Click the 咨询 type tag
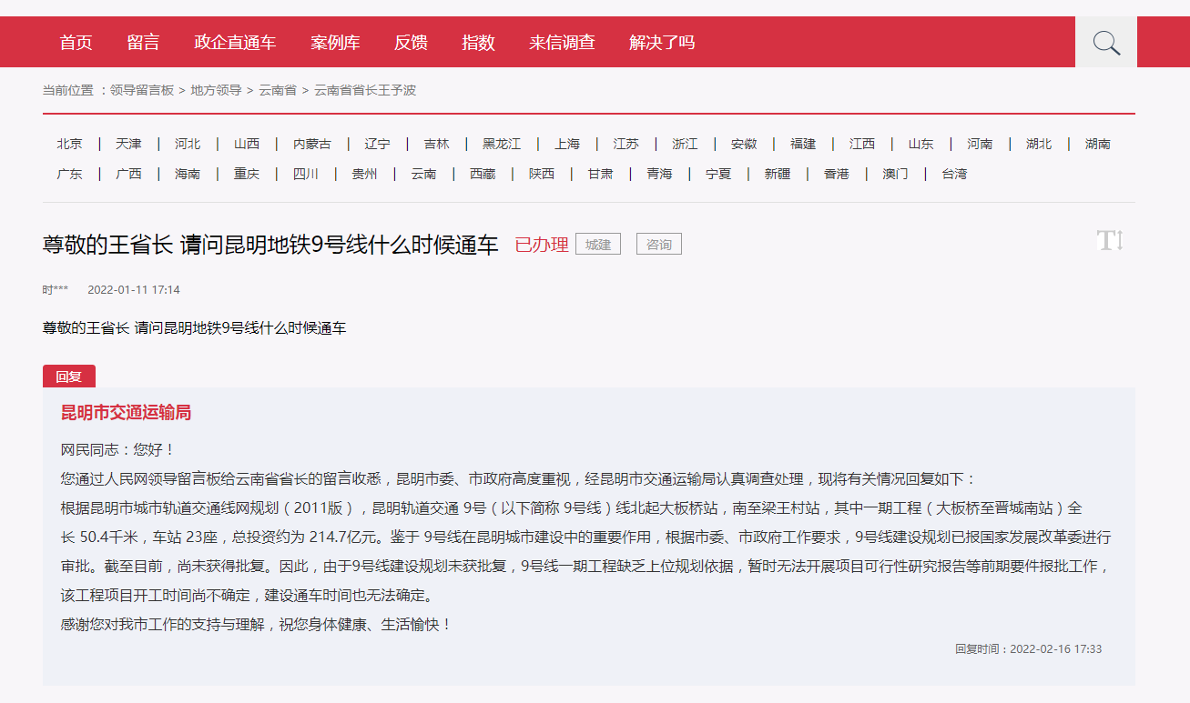Image resolution: width=1190 pixels, height=703 pixels. tap(659, 245)
